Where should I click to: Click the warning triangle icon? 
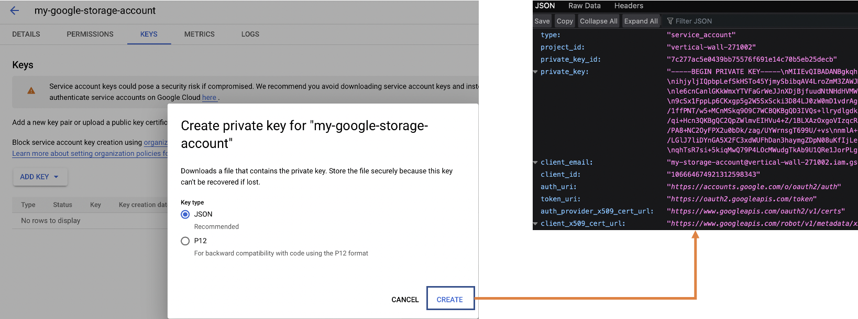pyautogui.click(x=31, y=91)
